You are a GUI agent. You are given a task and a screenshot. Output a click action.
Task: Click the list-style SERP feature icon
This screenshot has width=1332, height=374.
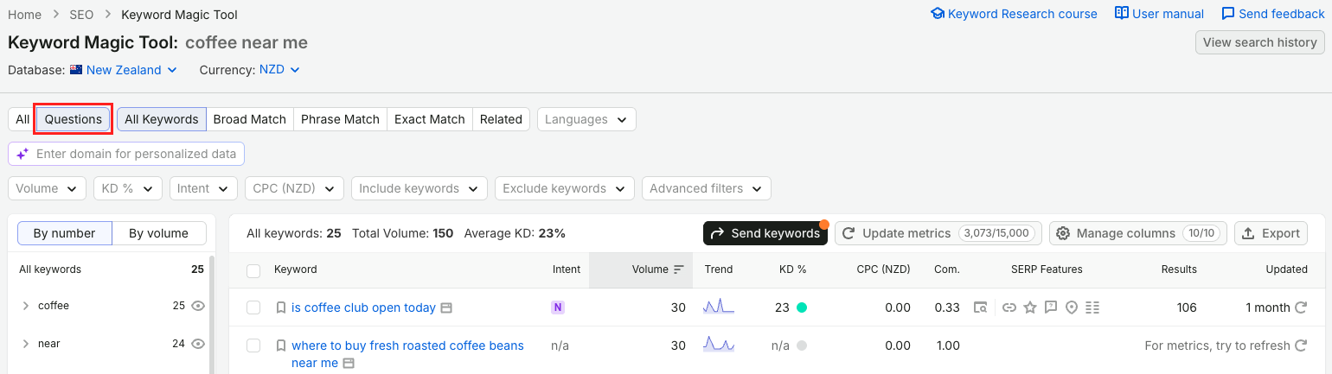tap(1092, 307)
